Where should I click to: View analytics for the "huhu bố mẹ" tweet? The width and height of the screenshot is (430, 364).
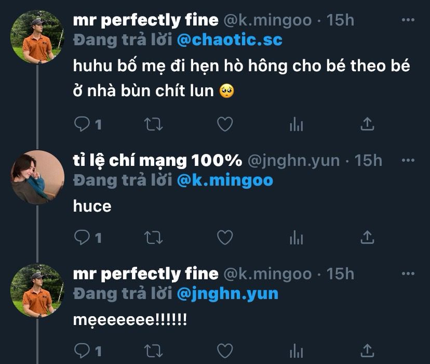(x=296, y=124)
